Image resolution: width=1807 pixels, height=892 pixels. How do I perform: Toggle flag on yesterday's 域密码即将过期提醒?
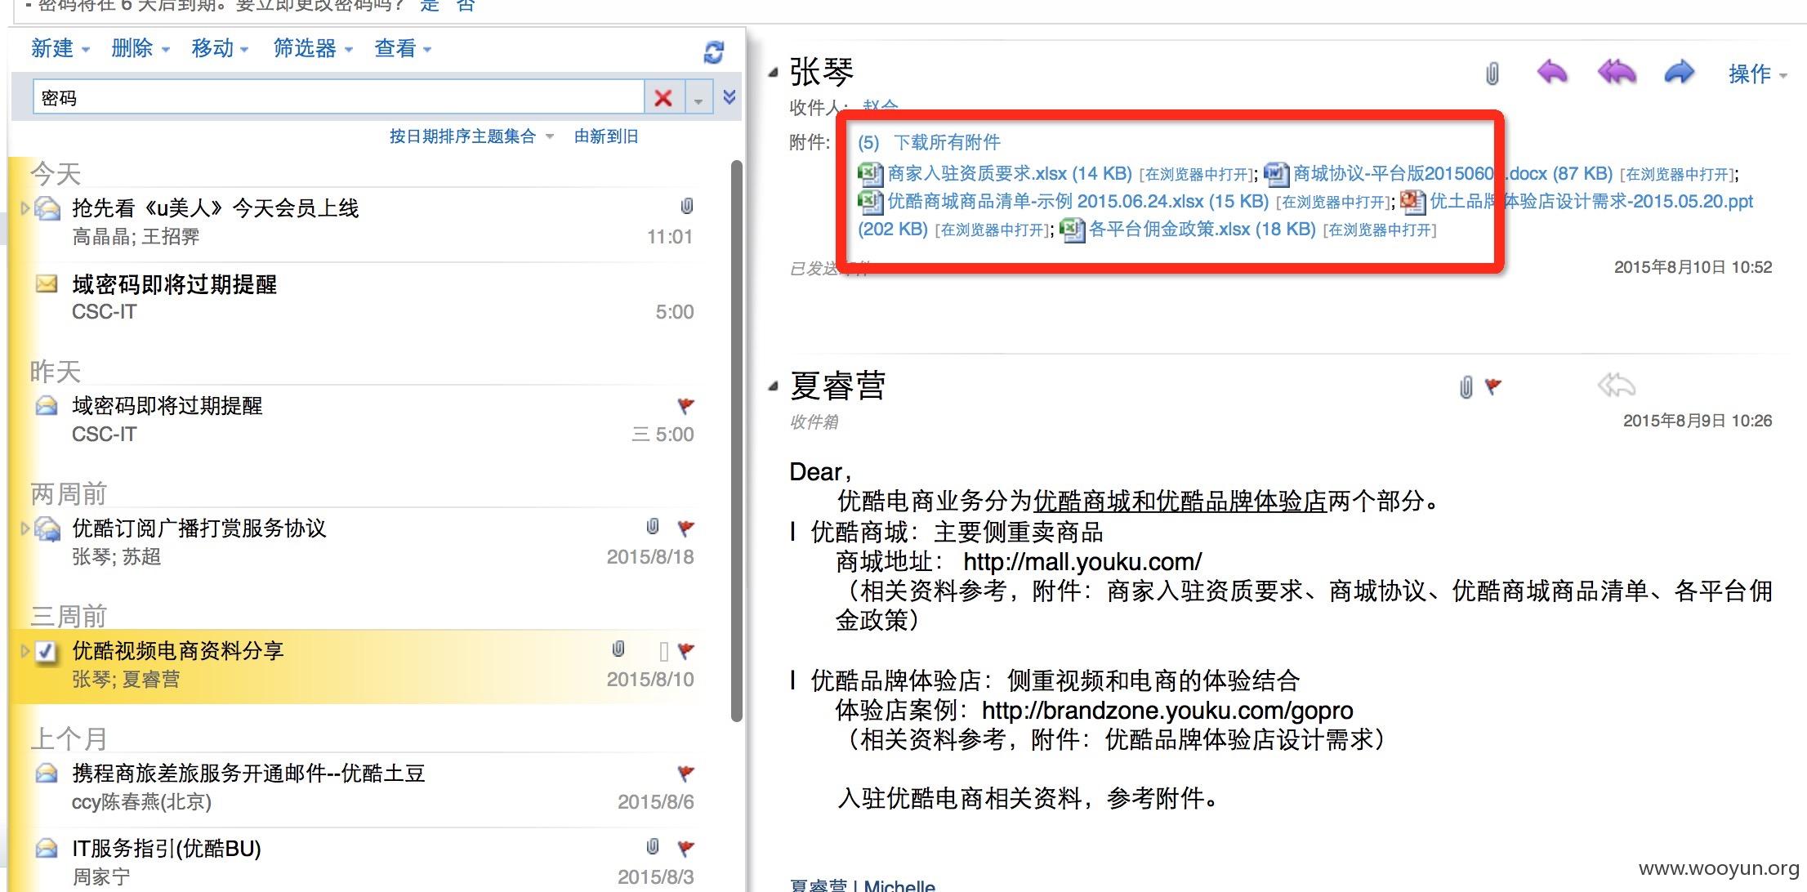tap(686, 405)
